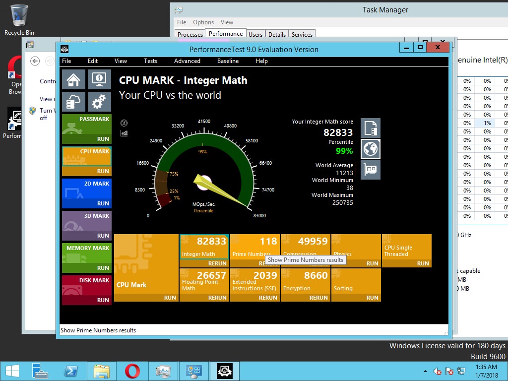Open the settings gears icon
Screen dimensions: 508x381
point(99,102)
